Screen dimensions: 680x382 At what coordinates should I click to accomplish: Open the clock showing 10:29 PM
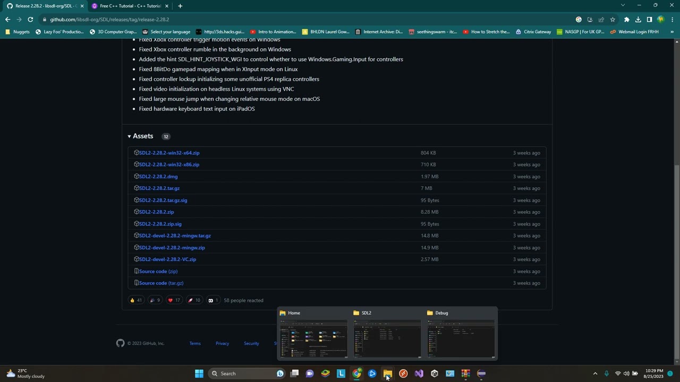[x=653, y=374]
